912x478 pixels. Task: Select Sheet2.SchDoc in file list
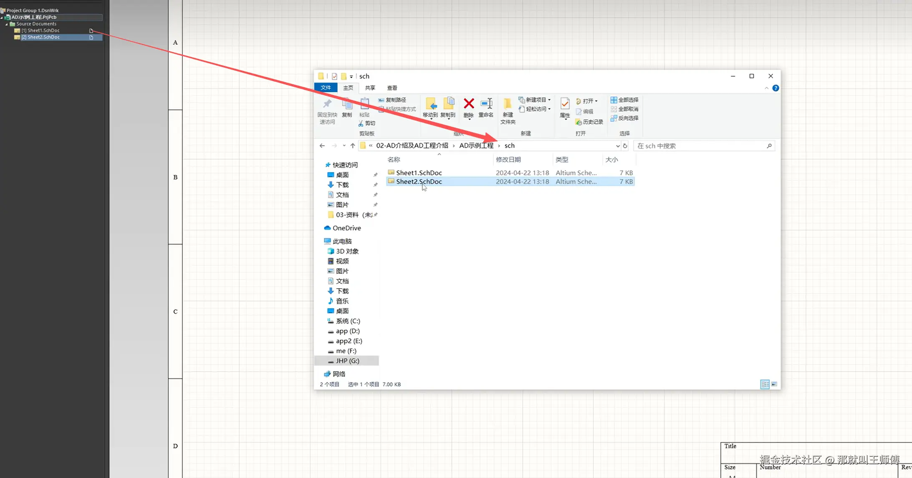click(510, 181)
